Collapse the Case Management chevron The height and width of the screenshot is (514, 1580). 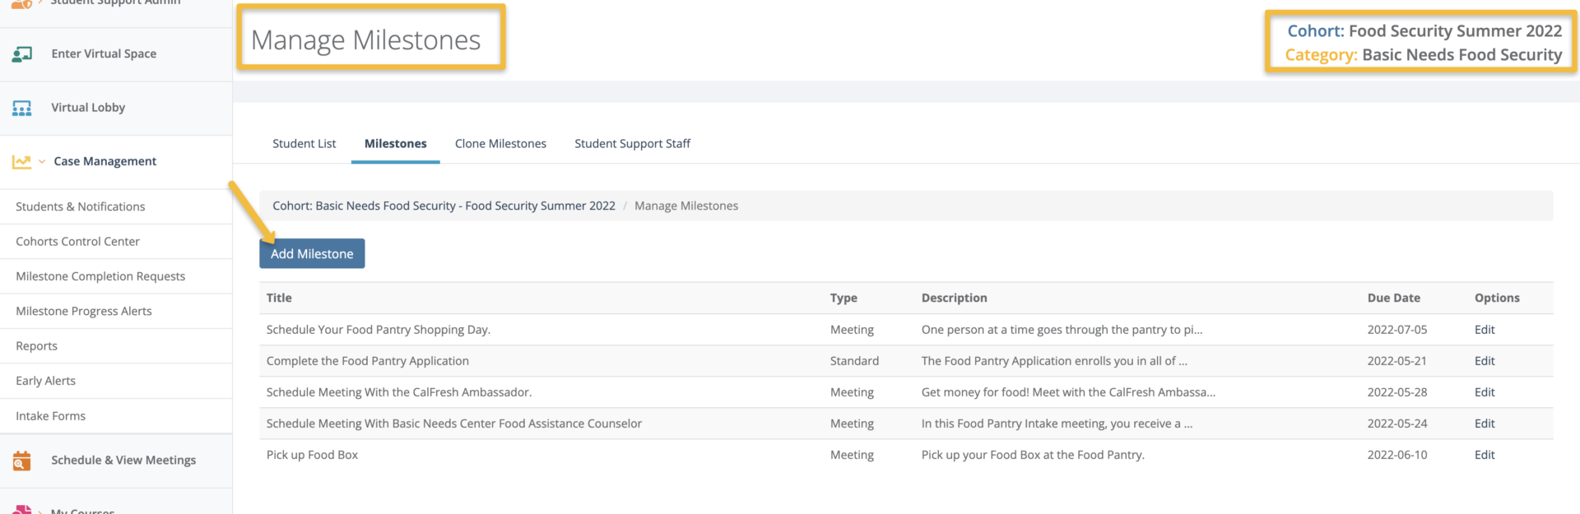pos(42,162)
